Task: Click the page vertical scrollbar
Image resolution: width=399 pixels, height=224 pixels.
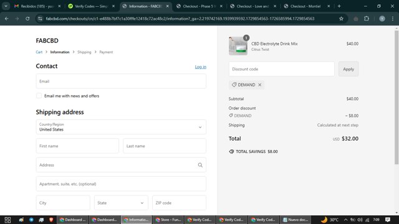Action: 397,98
